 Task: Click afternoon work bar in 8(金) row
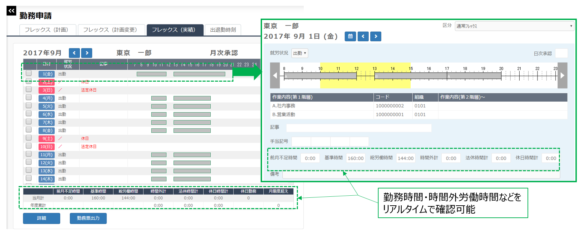(x=192, y=131)
